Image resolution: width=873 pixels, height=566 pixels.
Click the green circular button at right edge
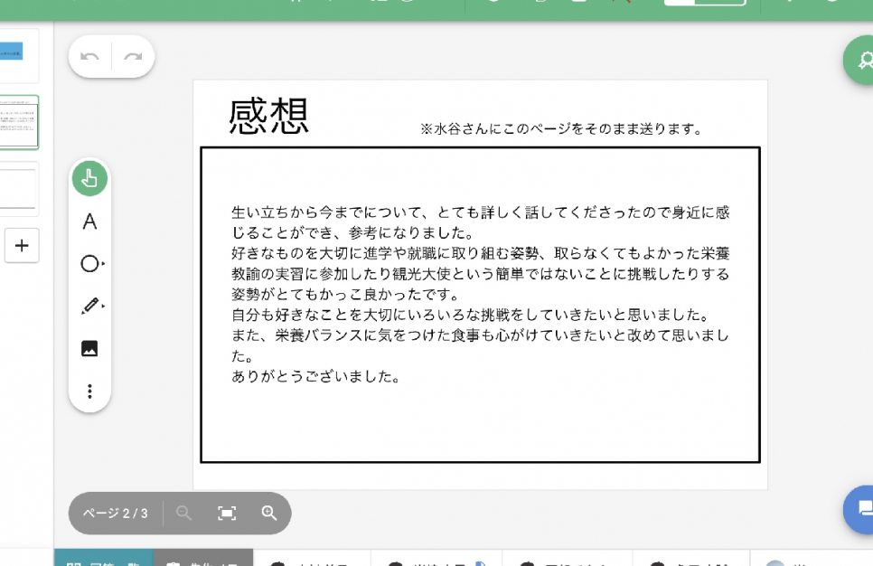860,61
